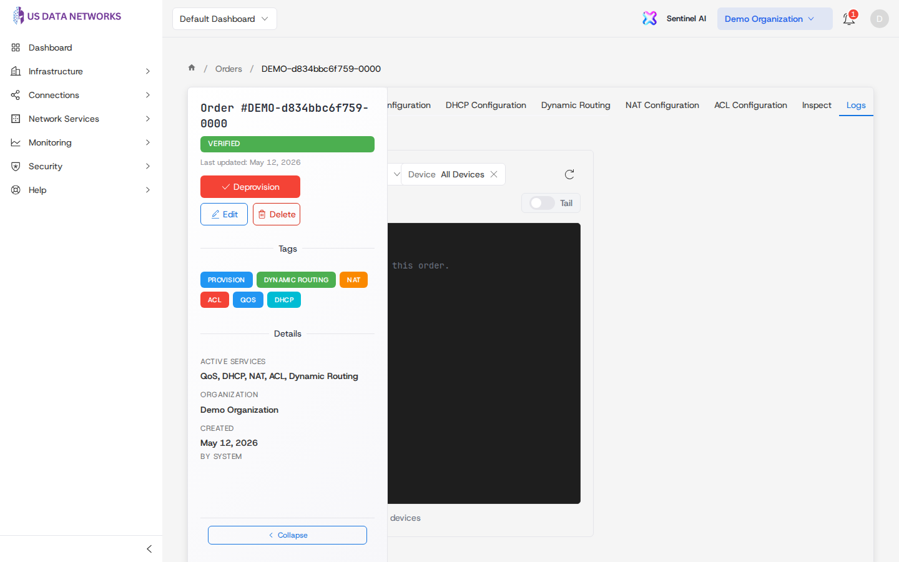Click the Delete order button
The height and width of the screenshot is (562, 899).
click(277, 214)
